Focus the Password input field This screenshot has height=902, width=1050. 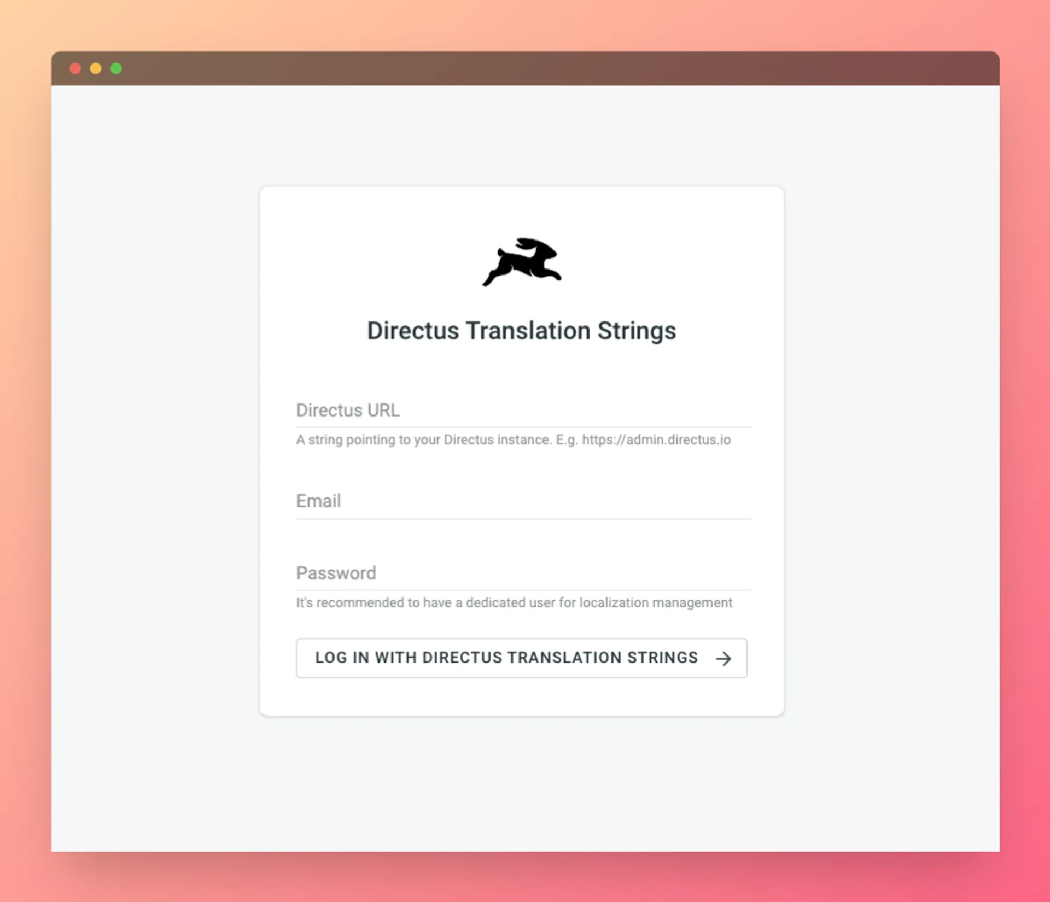524,573
